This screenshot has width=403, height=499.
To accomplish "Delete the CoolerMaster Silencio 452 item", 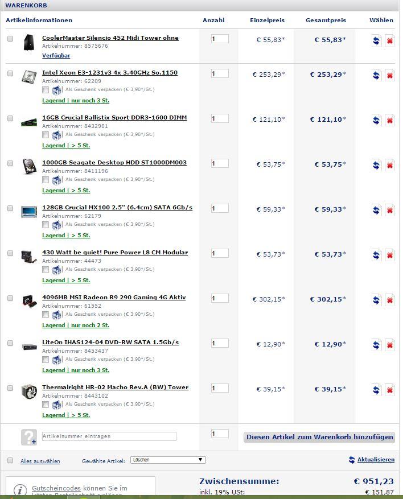I will pos(389,41).
